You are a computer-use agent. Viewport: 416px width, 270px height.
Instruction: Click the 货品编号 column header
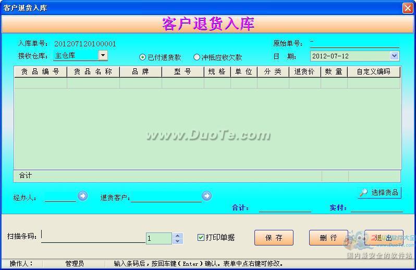[40, 72]
